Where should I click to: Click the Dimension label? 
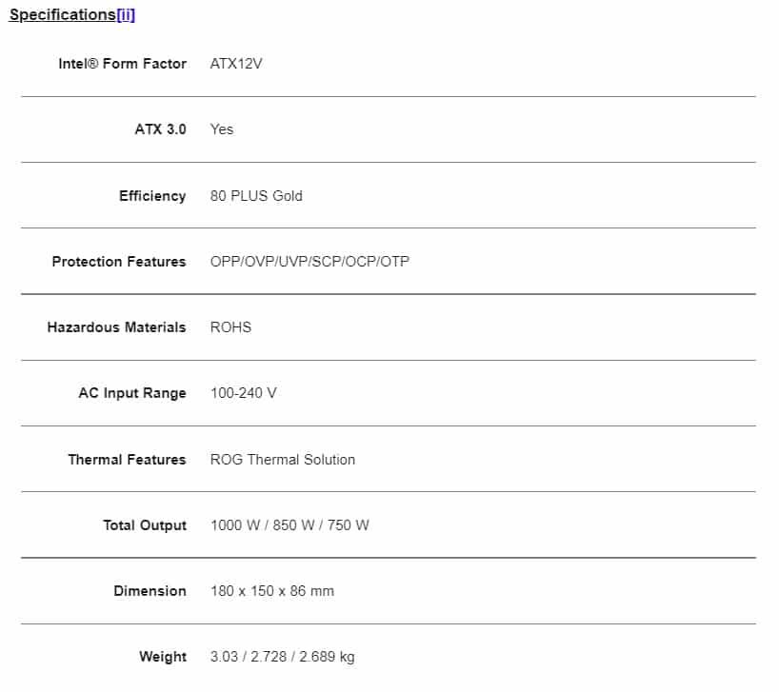[150, 591]
